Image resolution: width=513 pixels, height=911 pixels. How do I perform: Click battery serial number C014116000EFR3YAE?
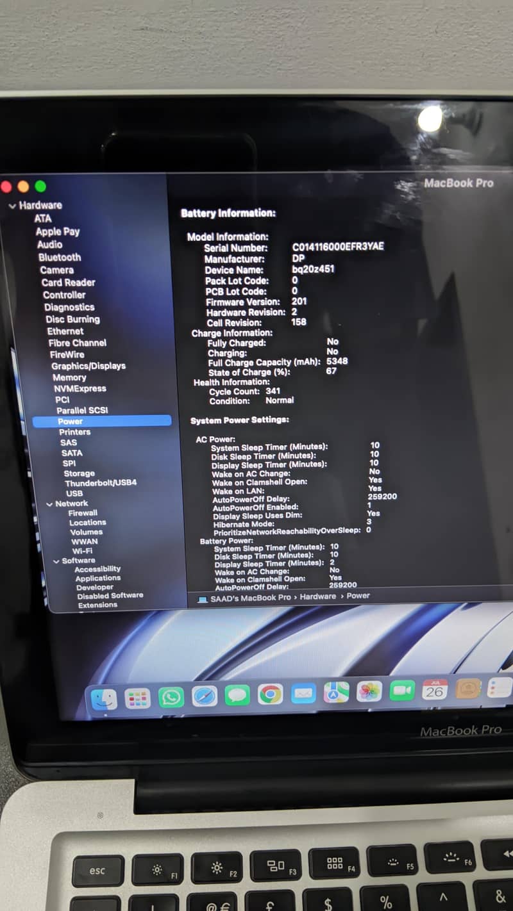tap(338, 246)
